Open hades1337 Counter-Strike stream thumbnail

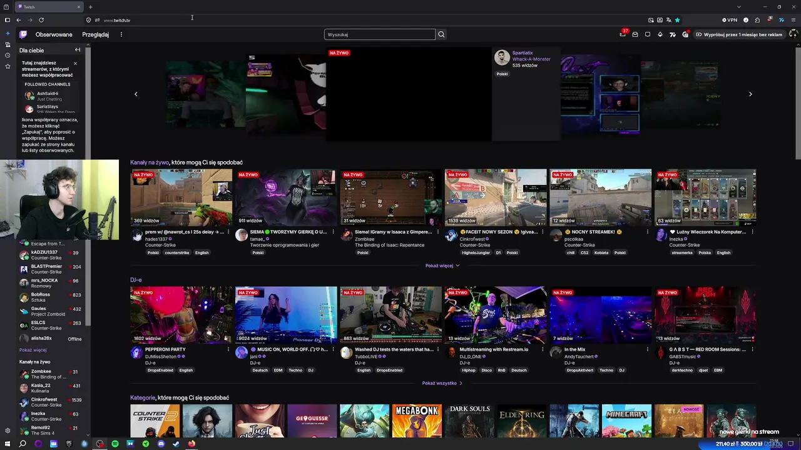click(x=181, y=197)
